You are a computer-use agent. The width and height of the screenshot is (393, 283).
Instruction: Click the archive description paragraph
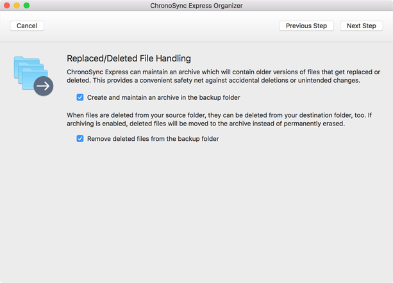tap(223, 76)
